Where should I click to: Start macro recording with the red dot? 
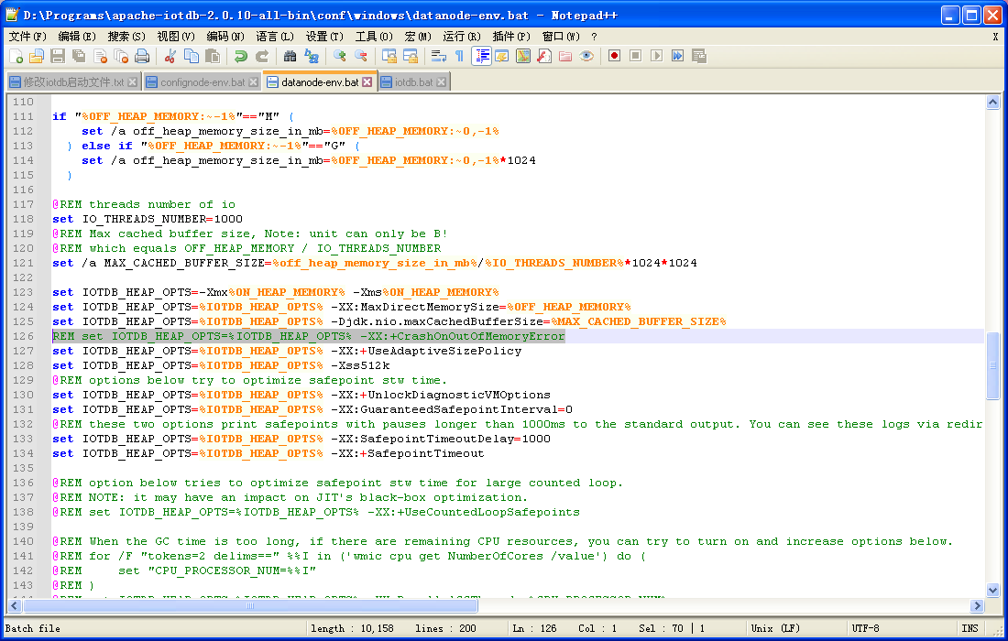coord(614,57)
